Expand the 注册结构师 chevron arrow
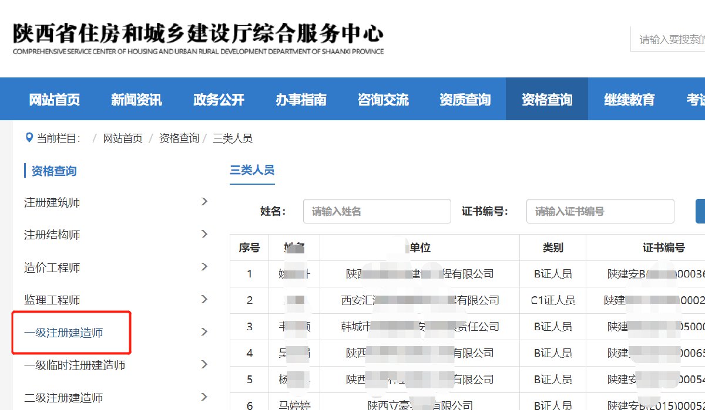This screenshot has height=410, width=705. tap(204, 235)
